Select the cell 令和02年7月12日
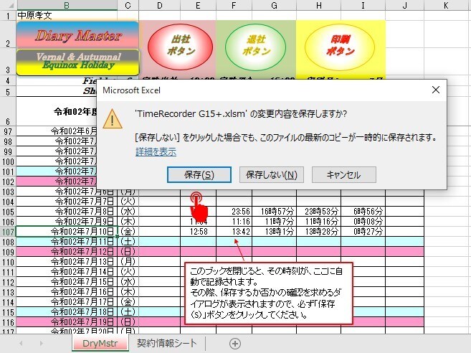The height and width of the screenshot is (353, 471). [67, 252]
